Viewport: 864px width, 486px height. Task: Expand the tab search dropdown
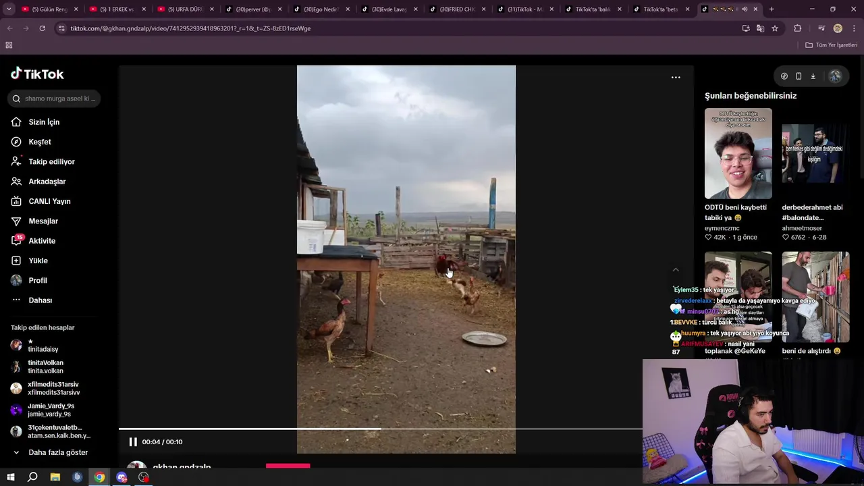pos(9,9)
